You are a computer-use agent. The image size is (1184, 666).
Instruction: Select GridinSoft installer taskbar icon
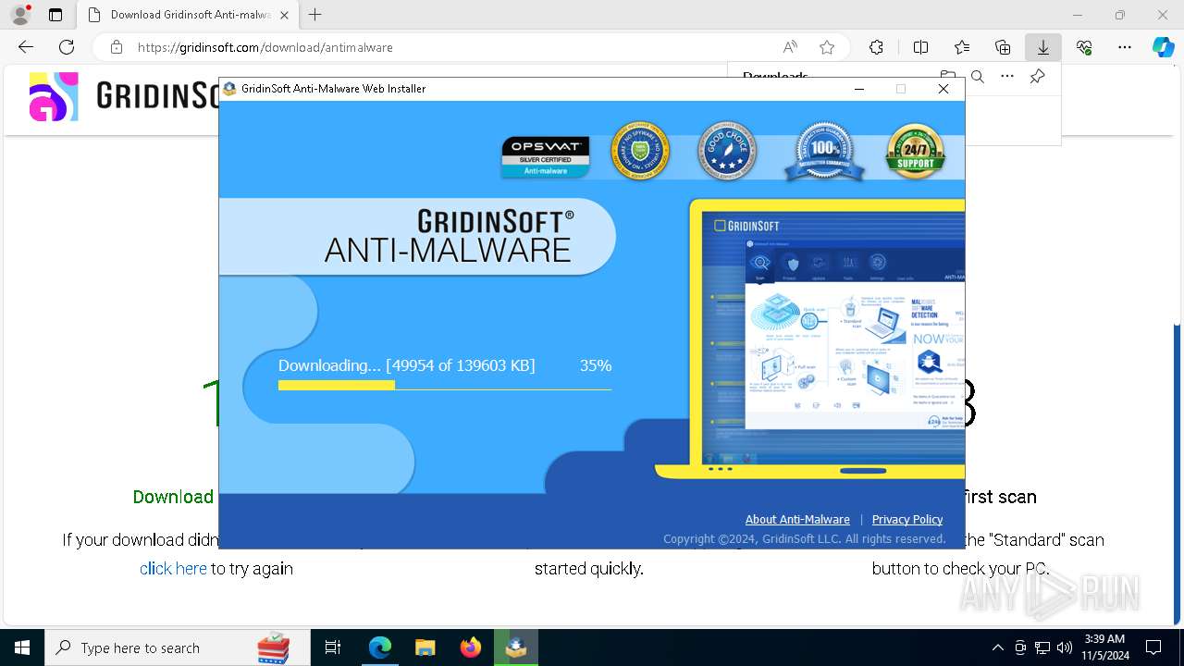(516, 647)
